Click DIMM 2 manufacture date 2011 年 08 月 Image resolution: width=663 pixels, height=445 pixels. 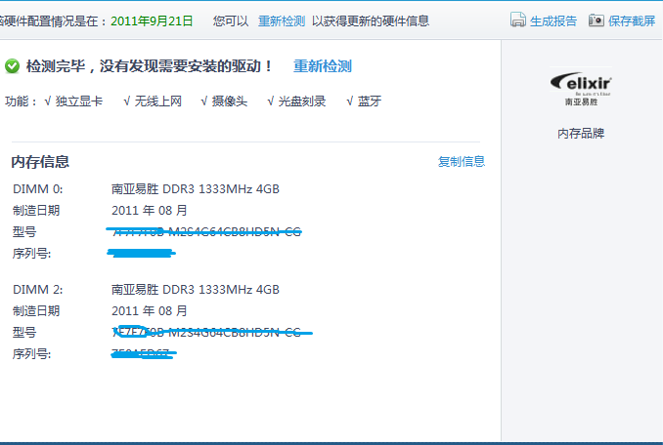(x=150, y=311)
